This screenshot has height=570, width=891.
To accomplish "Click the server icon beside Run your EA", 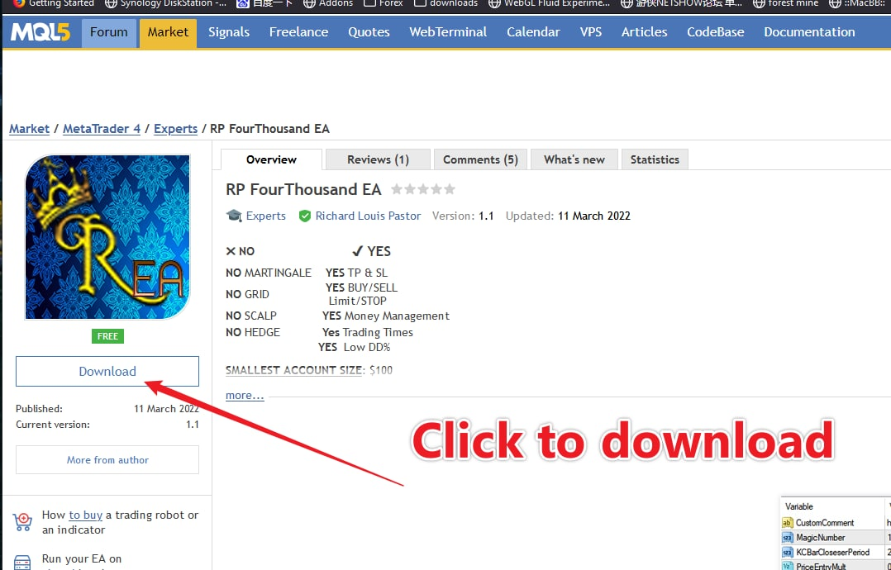I will pyautogui.click(x=22, y=562).
